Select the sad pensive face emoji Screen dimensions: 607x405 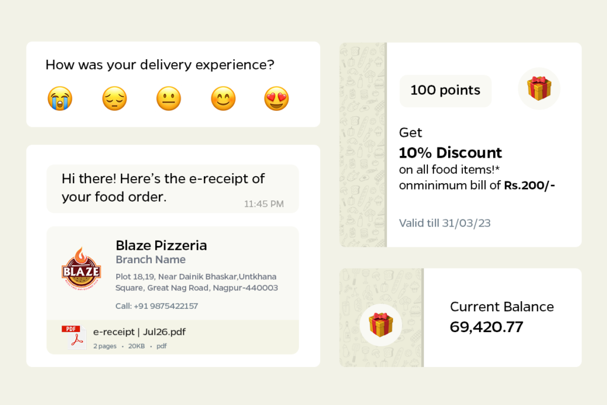[x=114, y=98]
